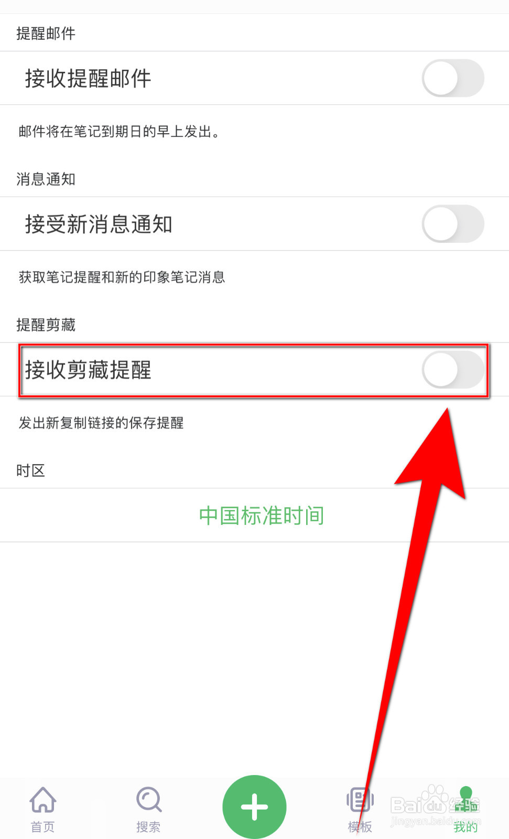The width and height of the screenshot is (509, 839).
Task: Change the 中国标准时间 time zone
Action: pos(262,515)
